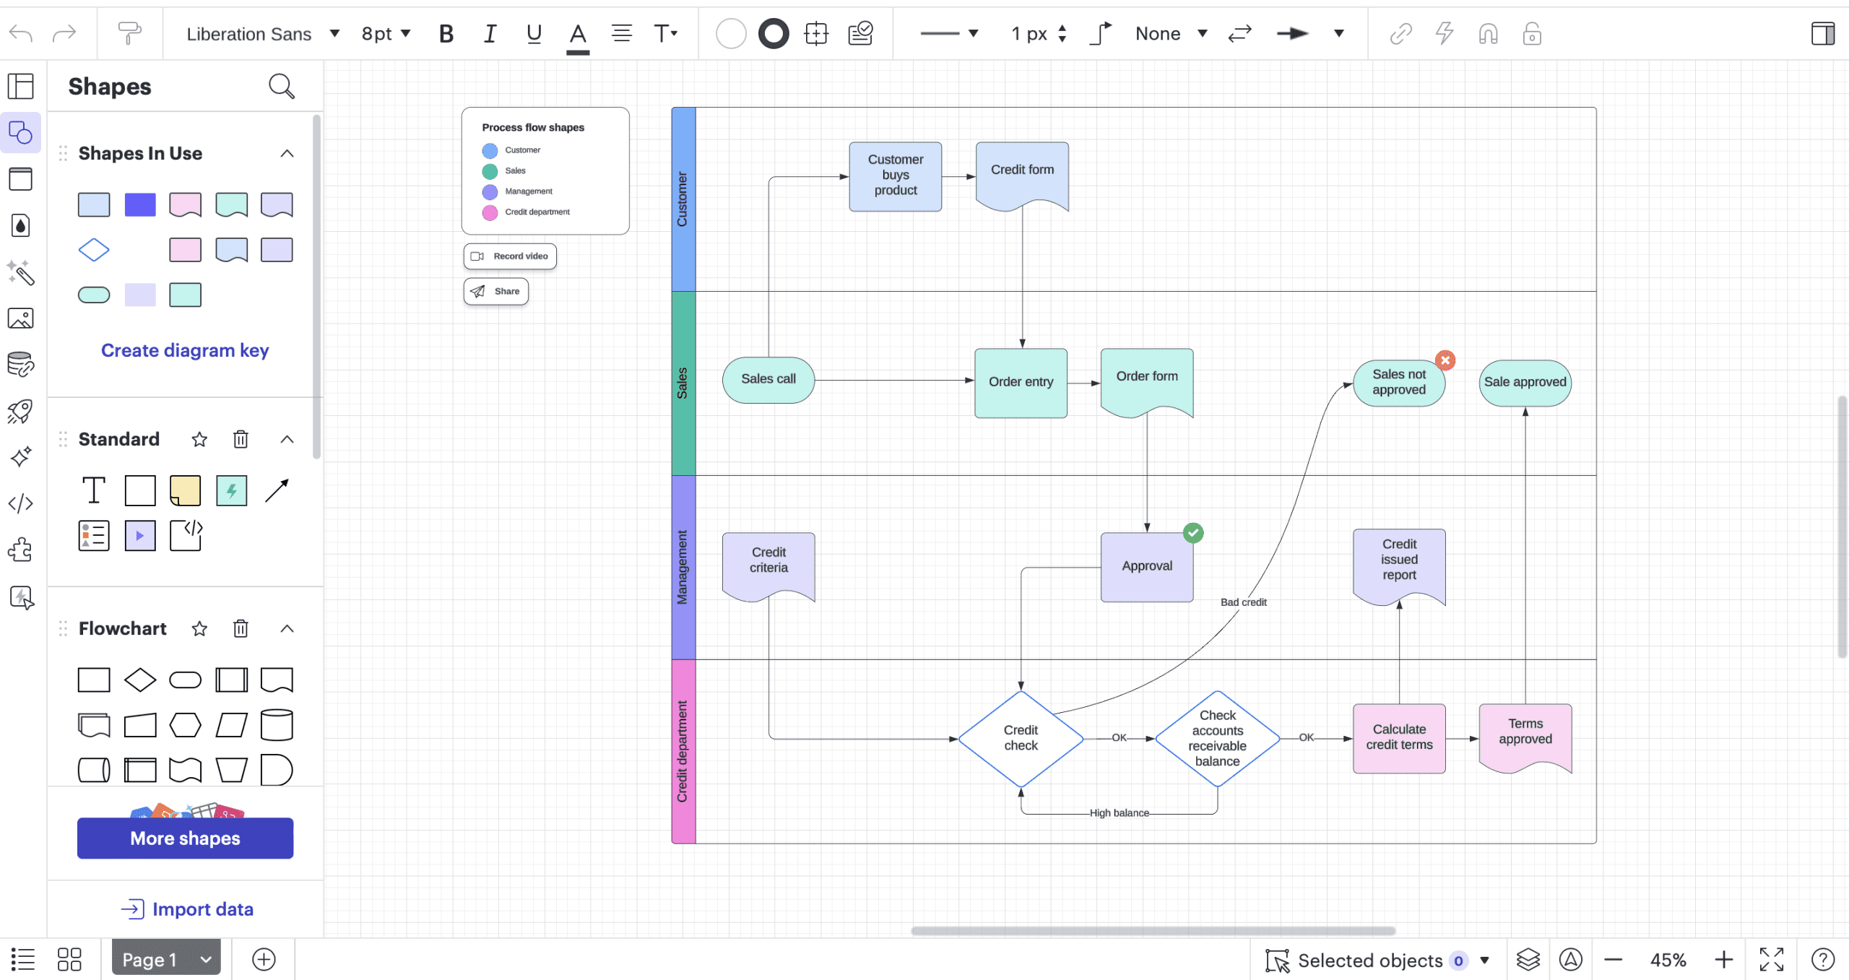1849x980 pixels.
Task: Click the fill color circle swatch
Action: click(x=730, y=33)
